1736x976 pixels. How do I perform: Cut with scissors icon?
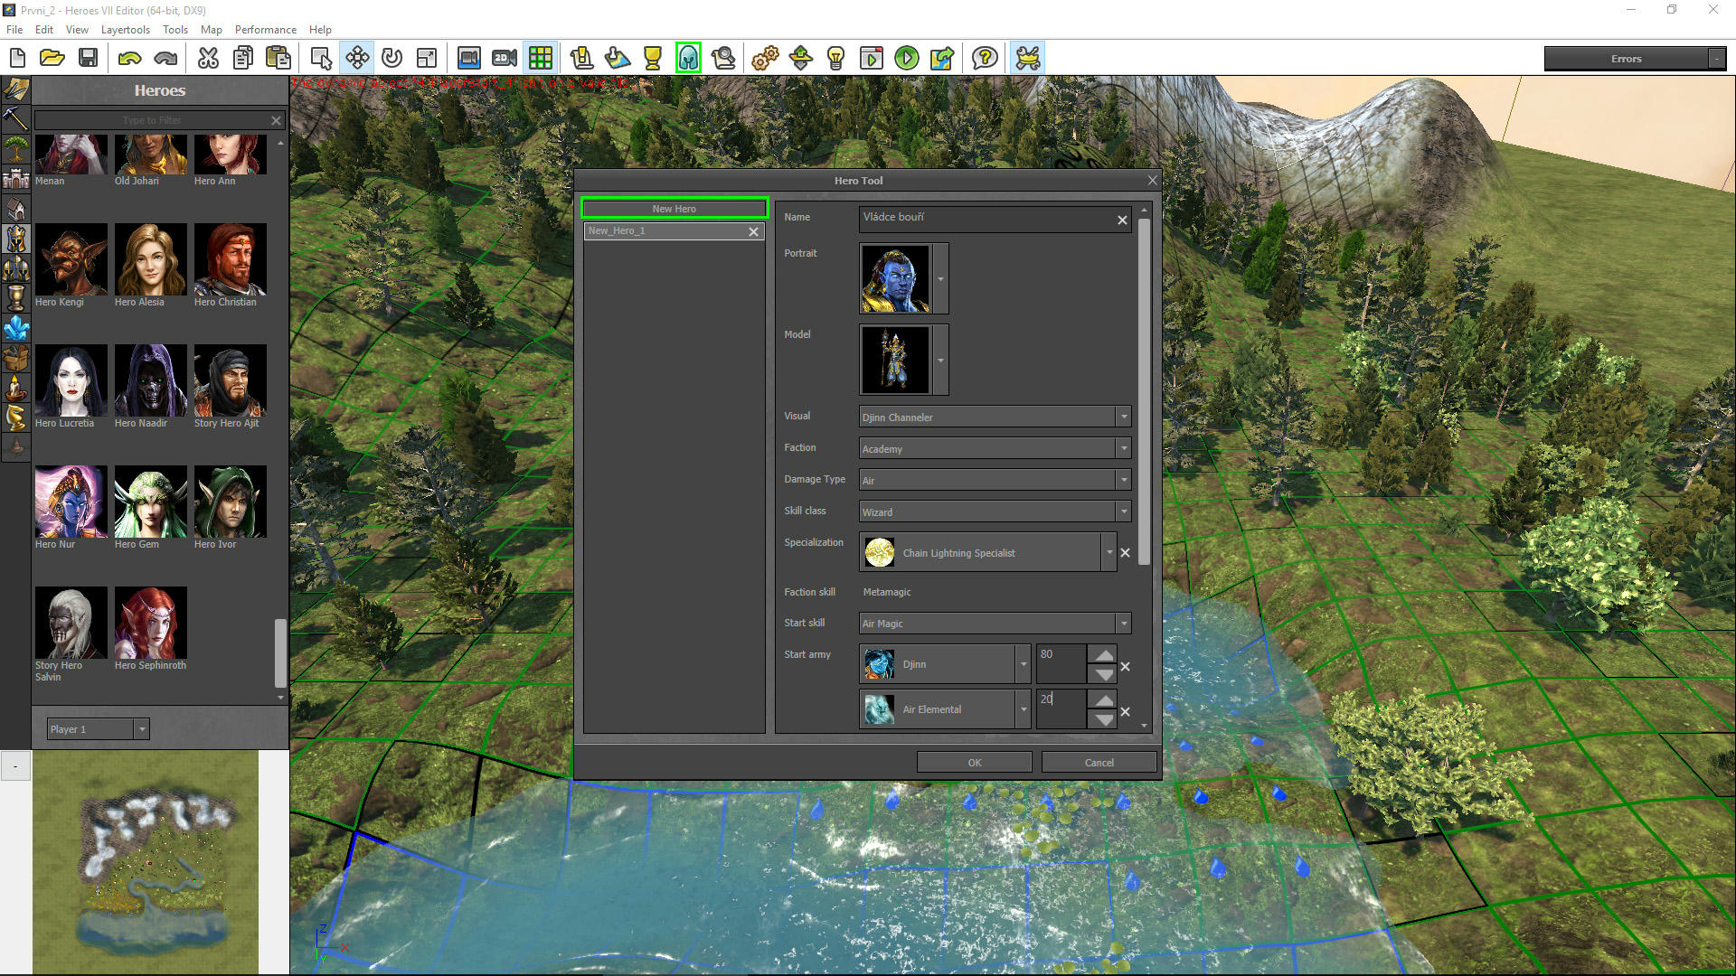tap(208, 59)
